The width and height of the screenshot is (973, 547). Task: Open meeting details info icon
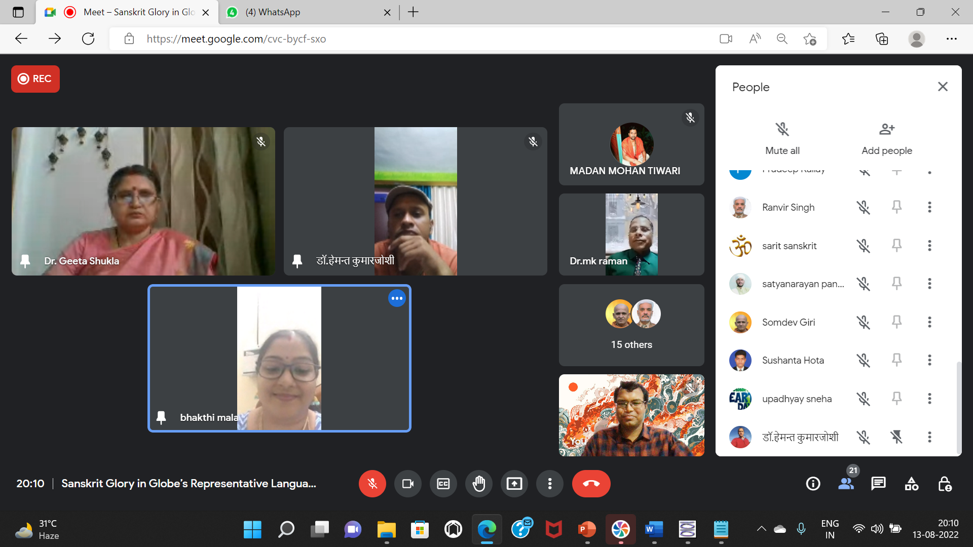(x=813, y=484)
